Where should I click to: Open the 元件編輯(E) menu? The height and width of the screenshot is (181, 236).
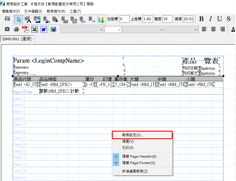33,11
